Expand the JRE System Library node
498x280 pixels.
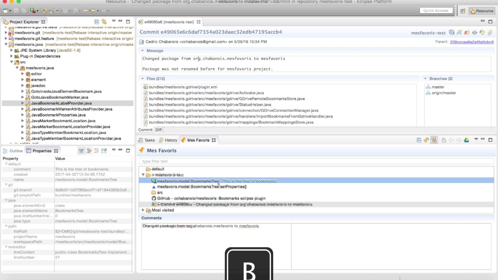click(11, 51)
